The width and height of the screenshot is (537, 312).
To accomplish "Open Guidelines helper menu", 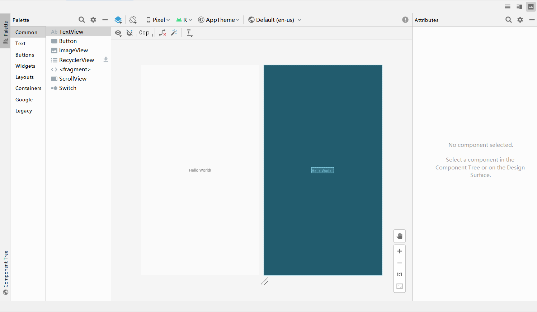I will pos(190,33).
